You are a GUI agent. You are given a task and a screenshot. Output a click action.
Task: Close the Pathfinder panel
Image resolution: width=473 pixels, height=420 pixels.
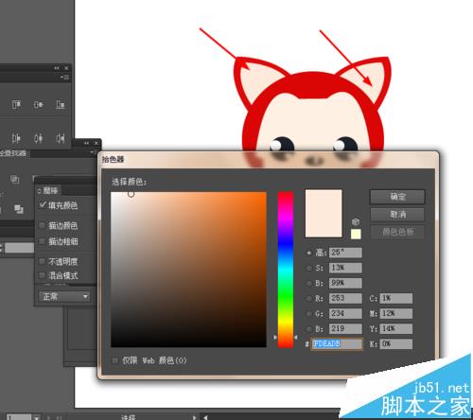click(96, 143)
